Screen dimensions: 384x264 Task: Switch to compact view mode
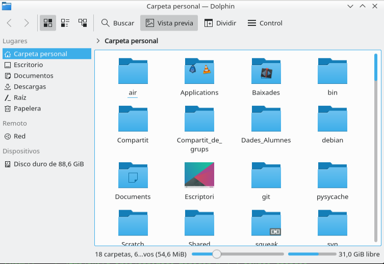(x=65, y=23)
